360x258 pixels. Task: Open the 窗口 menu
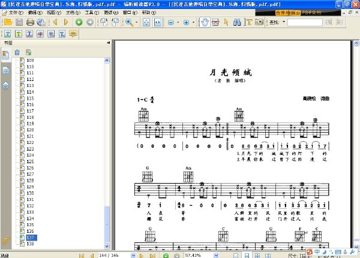[130, 13]
